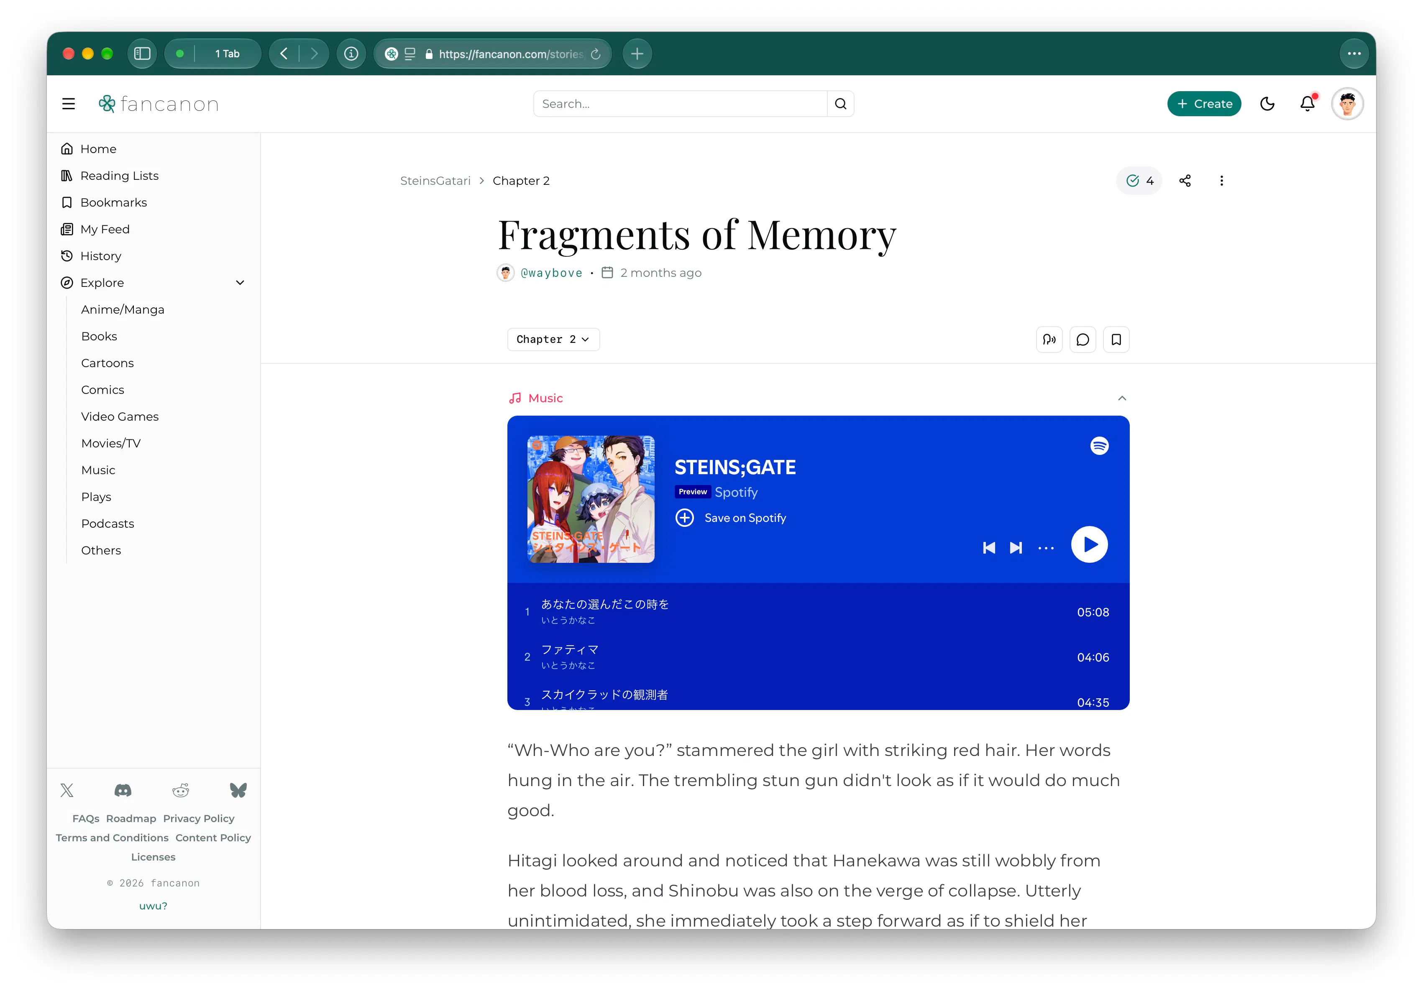
Task: Toggle the read checkmark counter
Action: coord(1139,181)
